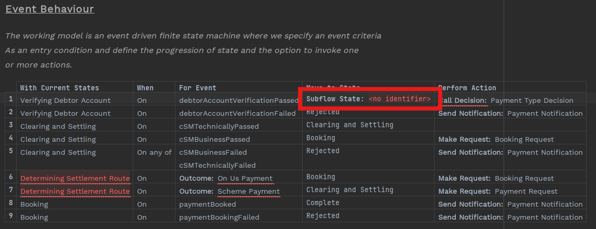Click the On Us Payment outcome
596x229 pixels.
[x=245, y=178]
